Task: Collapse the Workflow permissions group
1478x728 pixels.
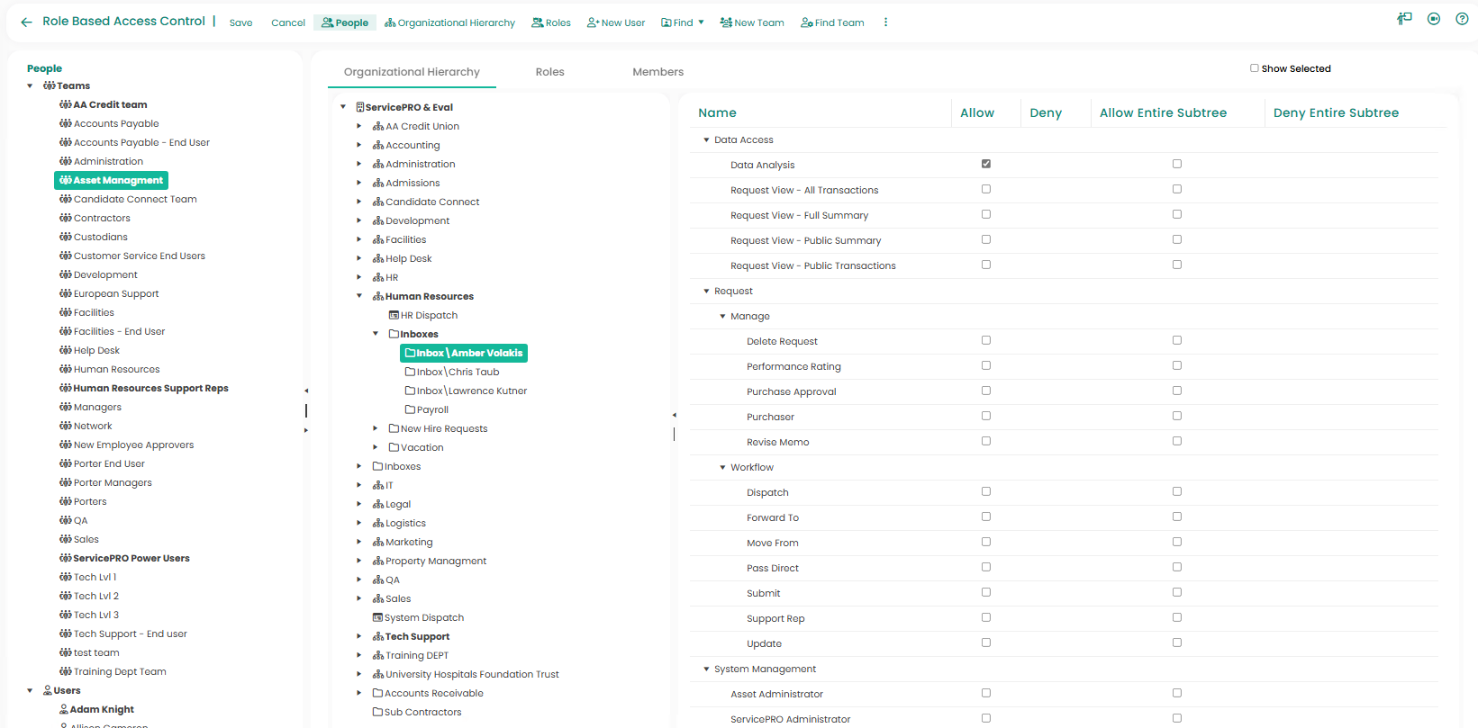Action: click(722, 467)
